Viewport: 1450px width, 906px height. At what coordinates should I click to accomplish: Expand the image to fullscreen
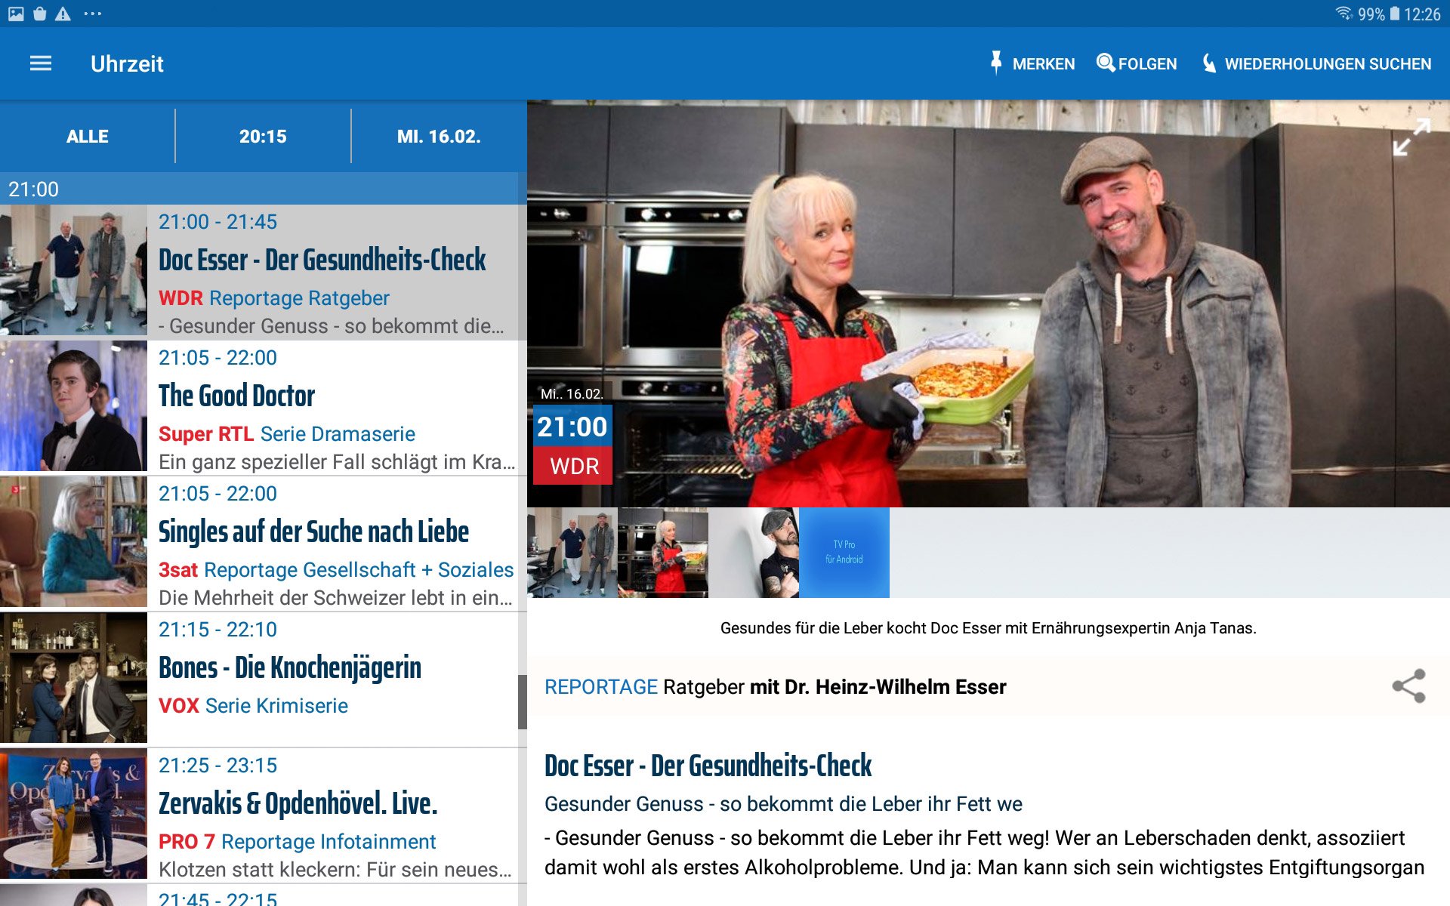pos(1411,137)
